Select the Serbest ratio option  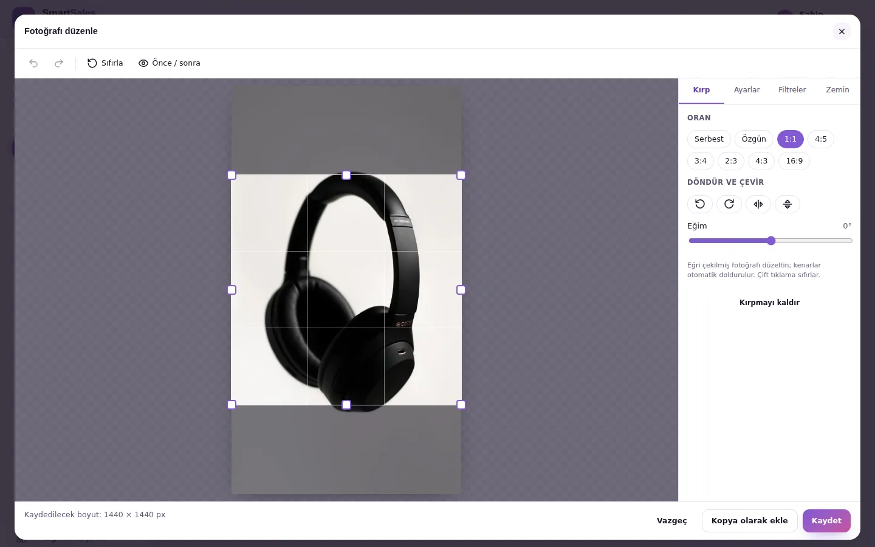click(x=709, y=139)
